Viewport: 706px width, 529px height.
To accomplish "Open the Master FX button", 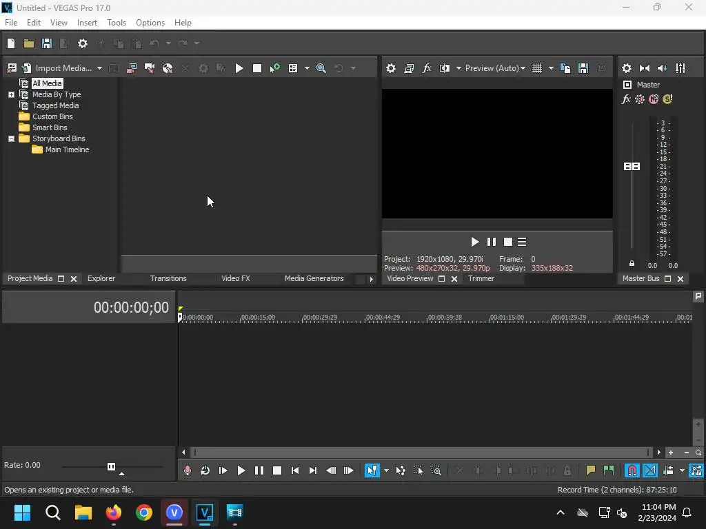I will [x=626, y=99].
